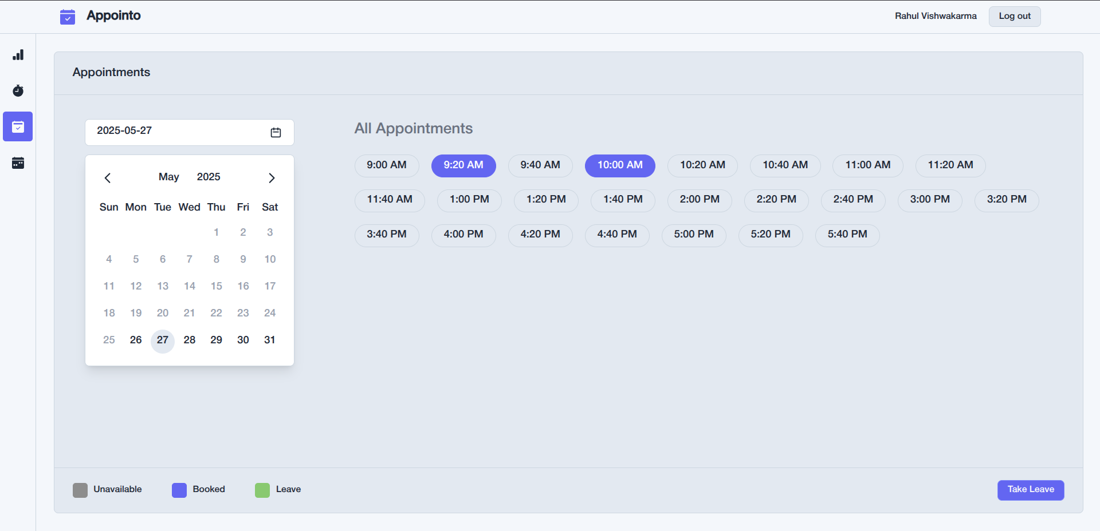
Task: Go to April using the left chevron
Action: [x=108, y=177]
